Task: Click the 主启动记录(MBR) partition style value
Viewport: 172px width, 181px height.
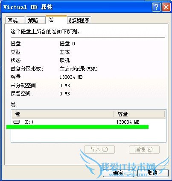Action: (x=79, y=69)
